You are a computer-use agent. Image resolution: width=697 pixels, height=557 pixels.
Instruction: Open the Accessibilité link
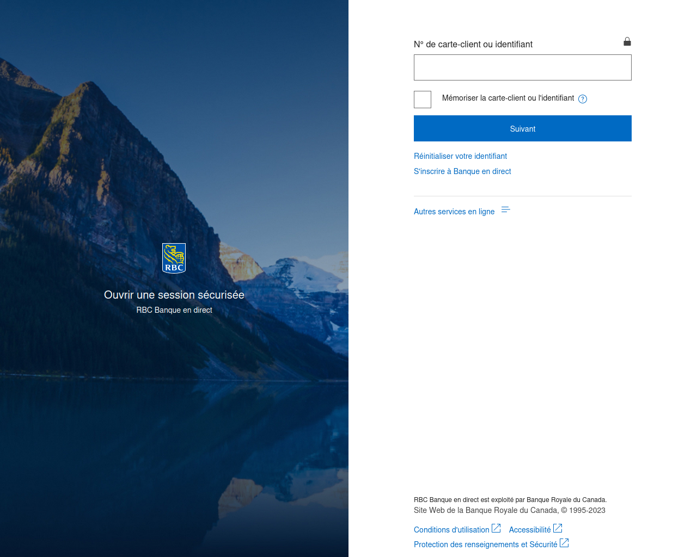[x=530, y=530]
